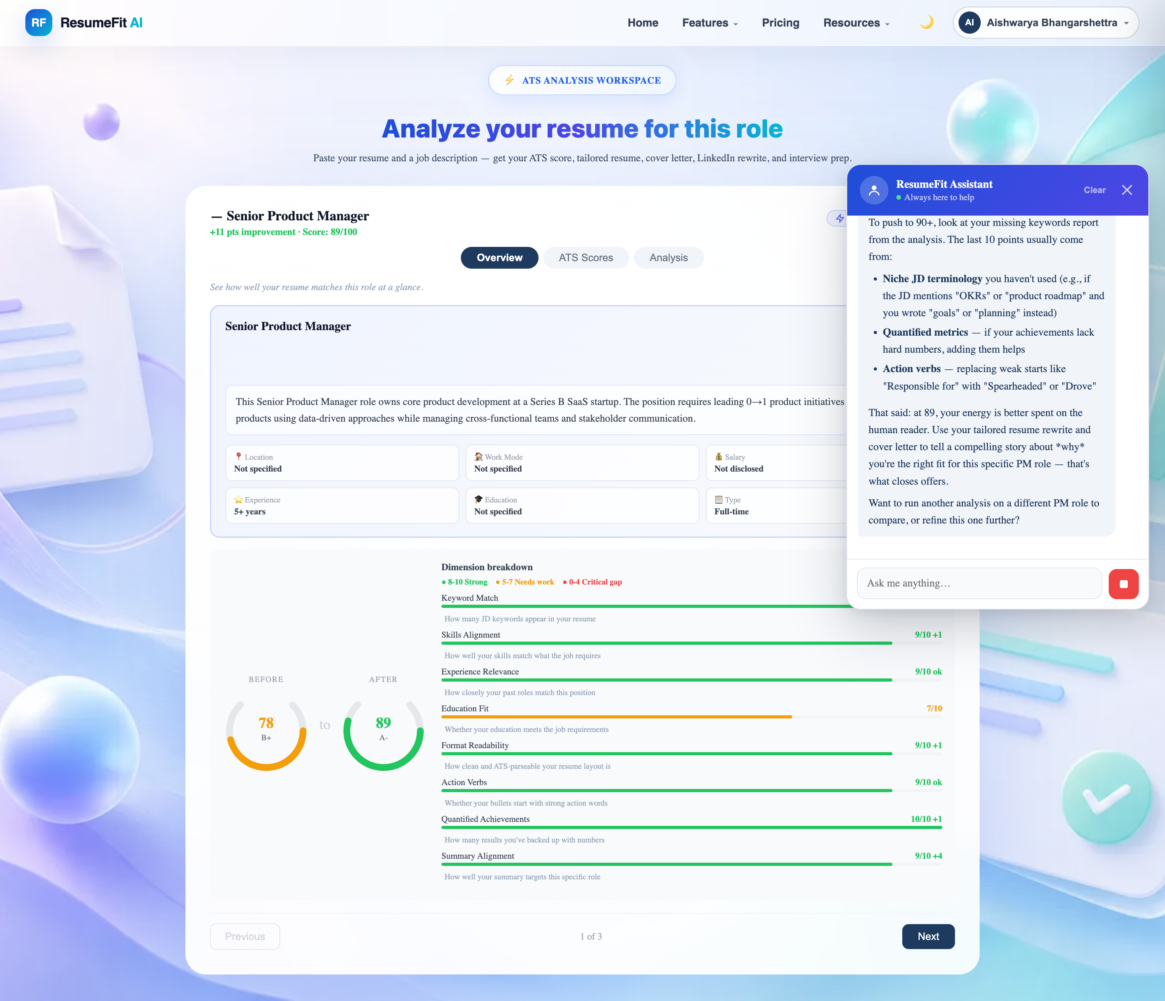This screenshot has height=1001, width=1165.
Task: Click the Format Readability 9/10 +1 score
Action: coord(928,746)
